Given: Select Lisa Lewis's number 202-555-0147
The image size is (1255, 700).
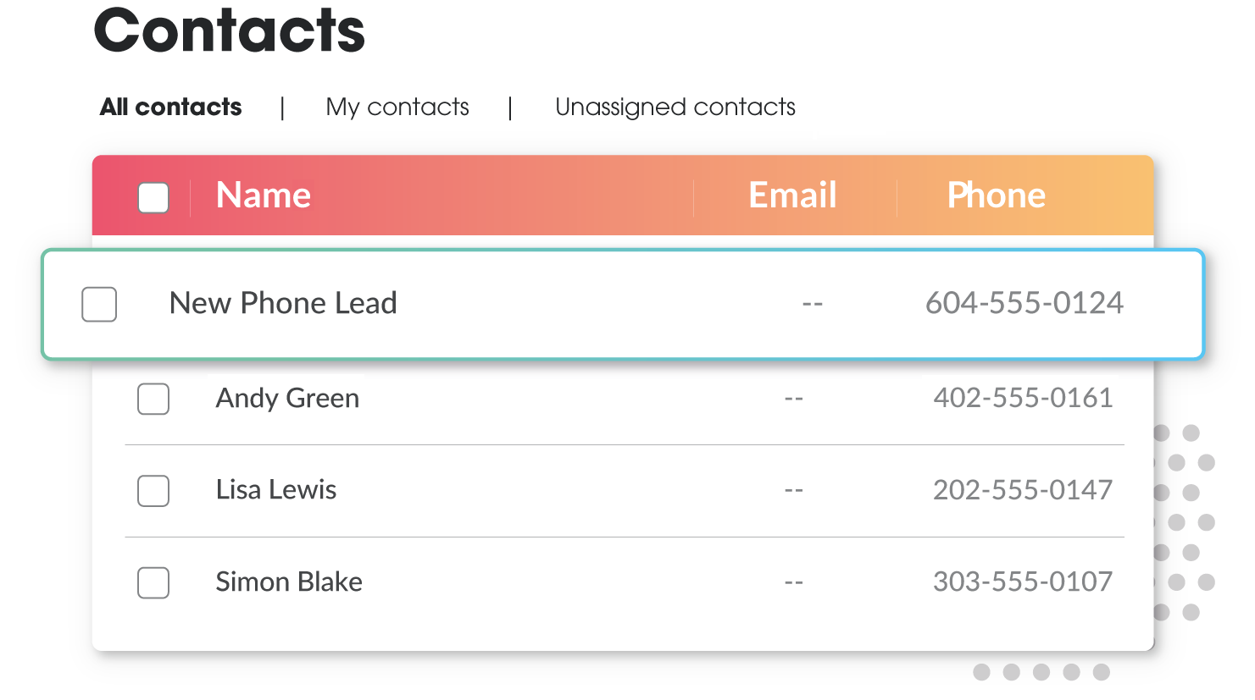Looking at the screenshot, I should tap(1023, 490).
